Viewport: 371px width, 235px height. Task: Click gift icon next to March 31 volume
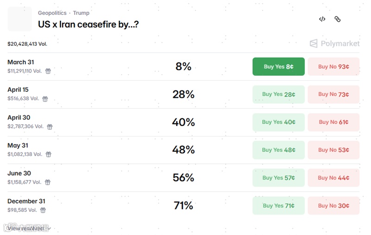(x=48, y=71)
